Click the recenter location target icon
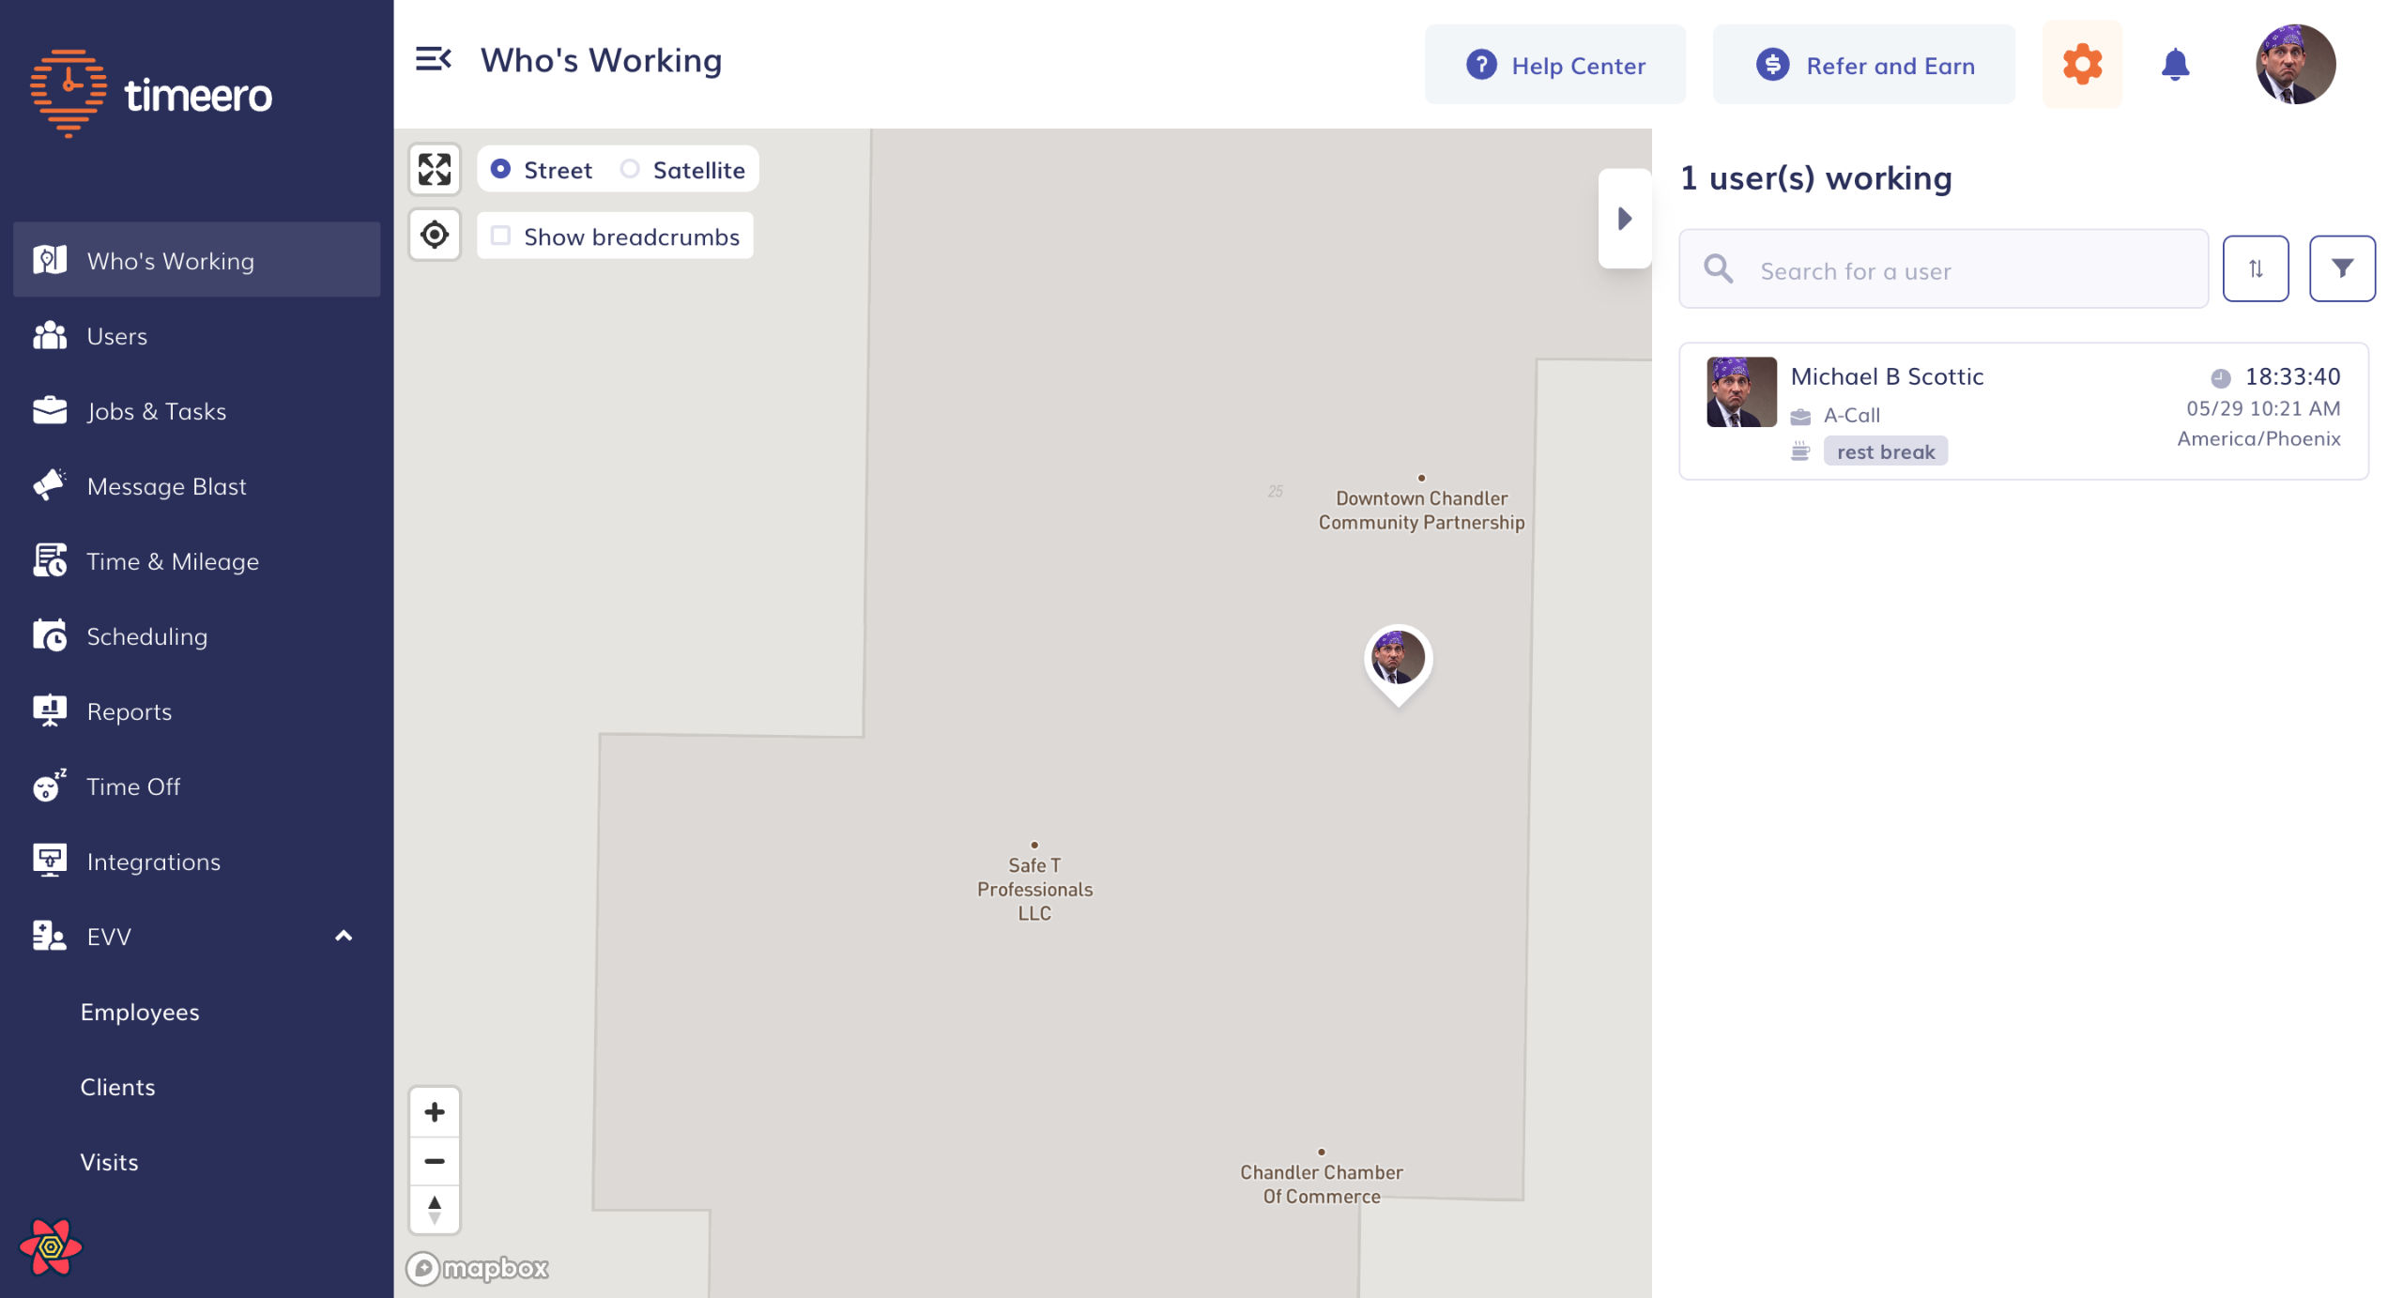 (434, 235)
